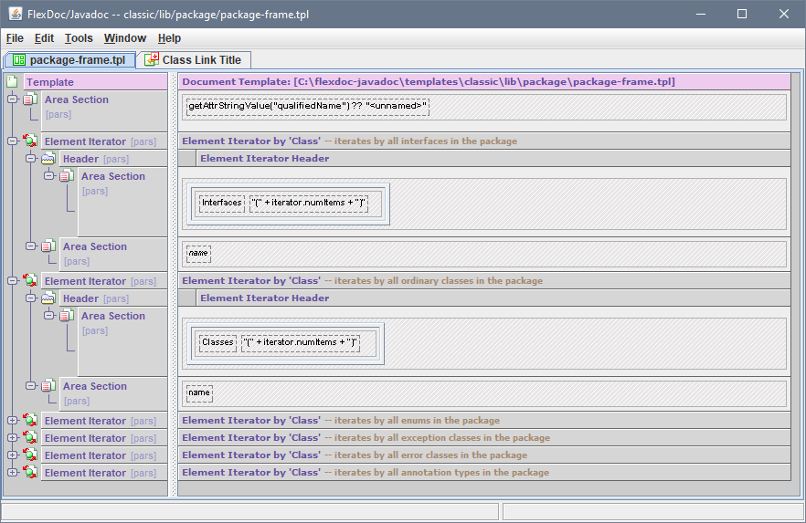
Task: Select the 'Interfaces' text control box
Action: [222, 204]
